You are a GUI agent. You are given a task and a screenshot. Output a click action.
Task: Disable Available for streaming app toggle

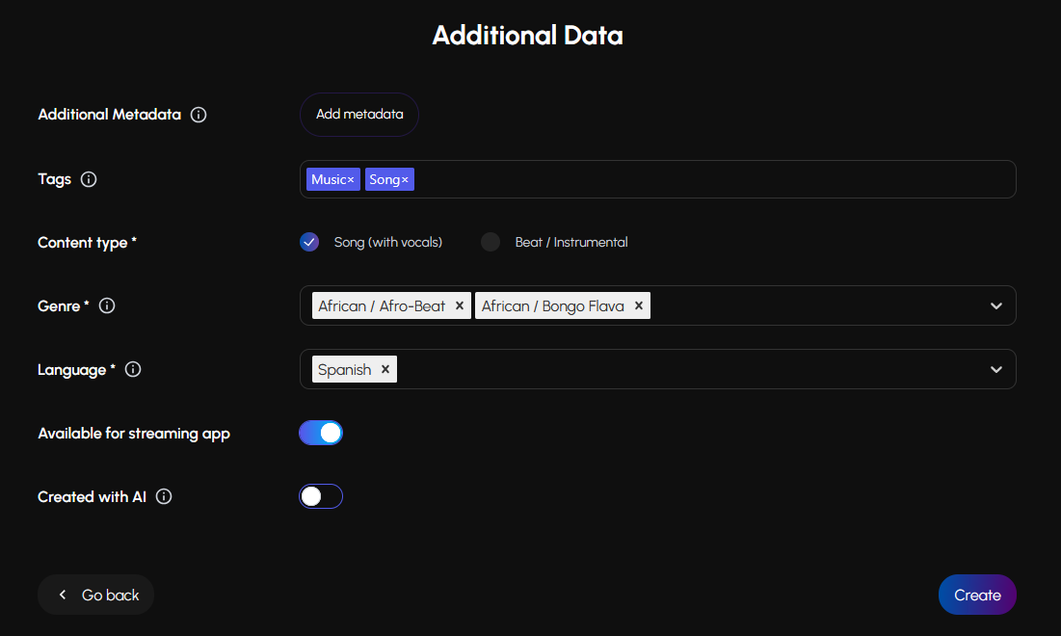click(x=321, y=434)
